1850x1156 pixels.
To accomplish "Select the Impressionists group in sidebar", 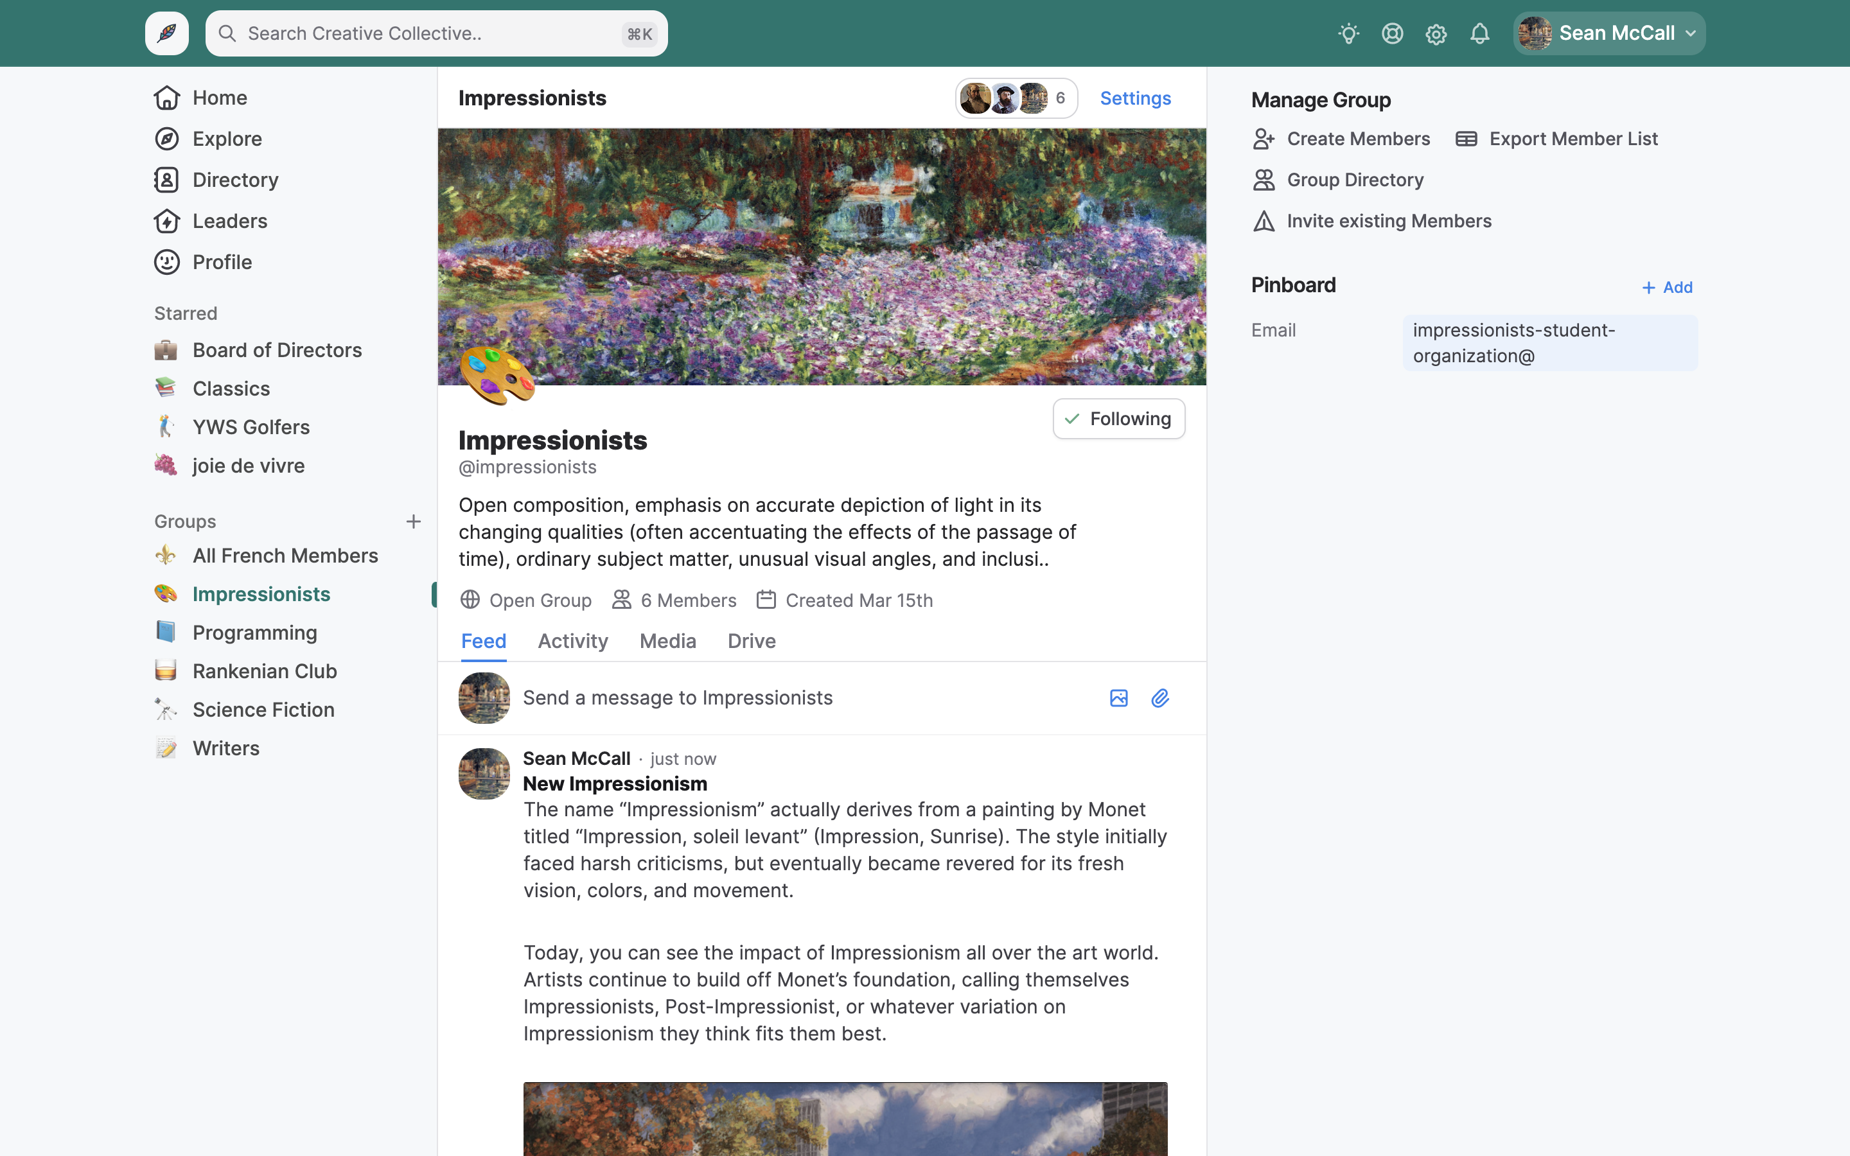I will [x=261, y=594].
